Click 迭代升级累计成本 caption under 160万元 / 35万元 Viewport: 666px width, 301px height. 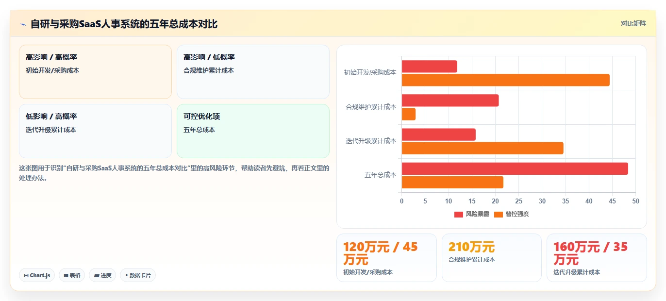pyautogui.click(x=577, y=272)
